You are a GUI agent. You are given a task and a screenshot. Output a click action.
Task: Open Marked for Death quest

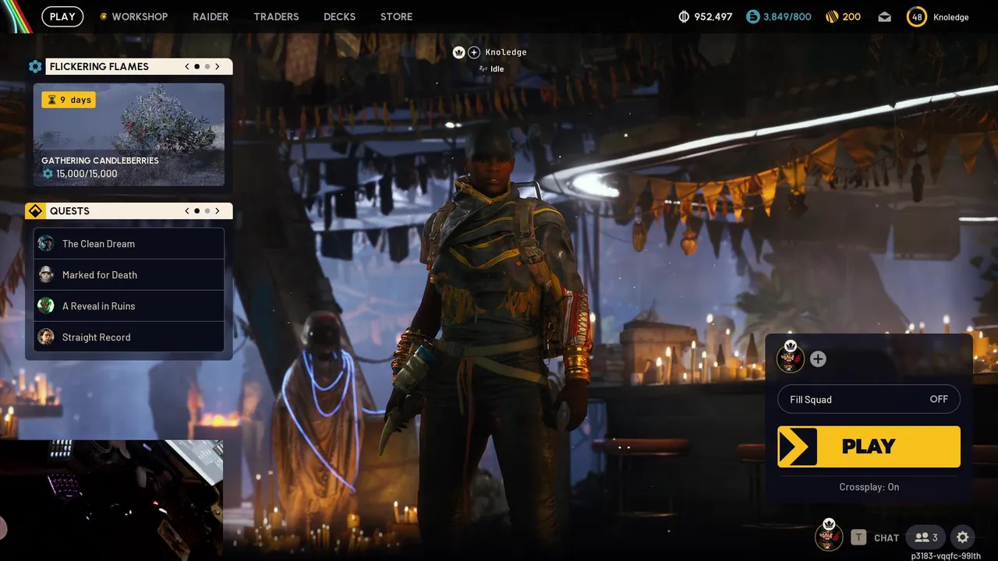point(129,274)
